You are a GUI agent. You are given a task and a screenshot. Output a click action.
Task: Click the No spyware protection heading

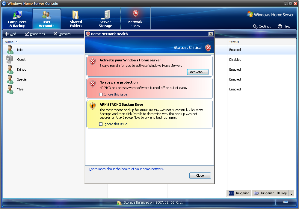pos(118,82)
